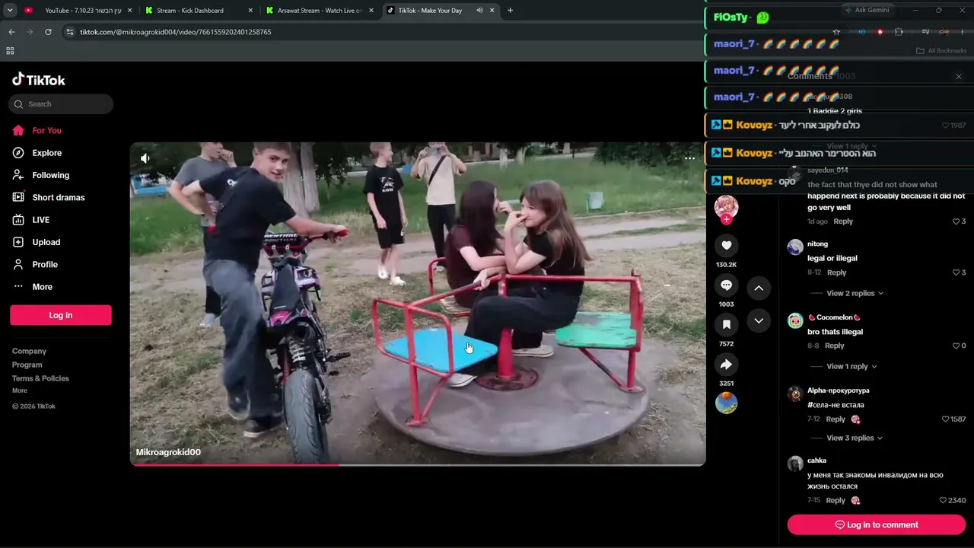
Task: Click the TikTok search field
Action: pos(61,104)
